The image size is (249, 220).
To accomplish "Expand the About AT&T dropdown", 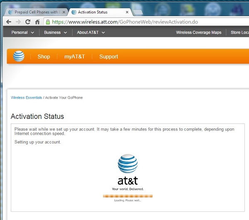I will coord(91,32).
